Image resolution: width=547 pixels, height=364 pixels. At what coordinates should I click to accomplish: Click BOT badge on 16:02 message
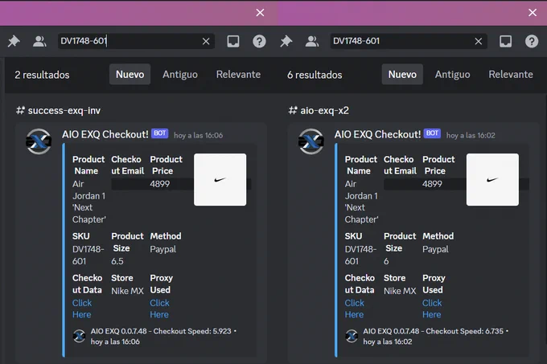coord(432,133)
